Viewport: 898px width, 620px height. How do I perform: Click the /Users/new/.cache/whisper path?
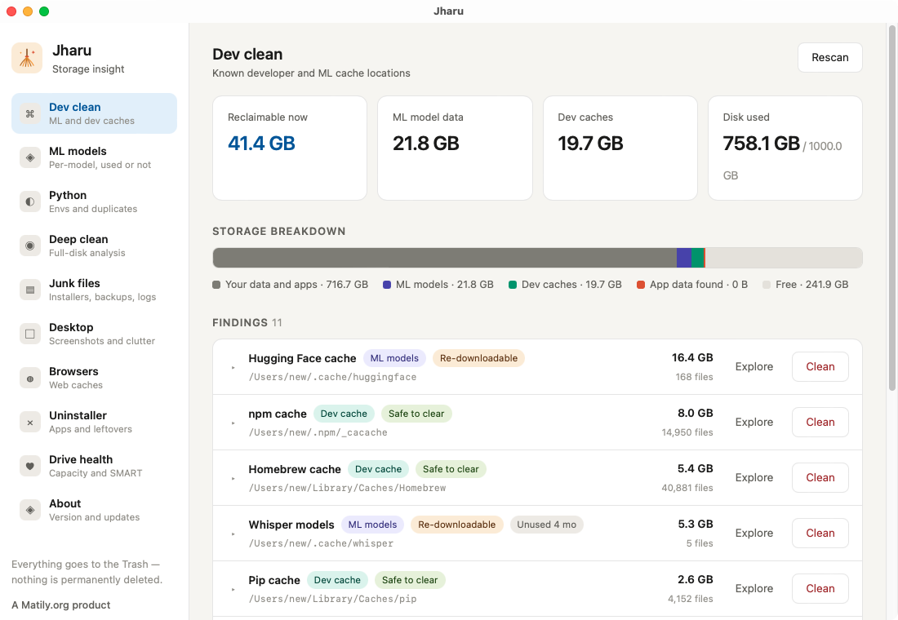tap(321, 543)
